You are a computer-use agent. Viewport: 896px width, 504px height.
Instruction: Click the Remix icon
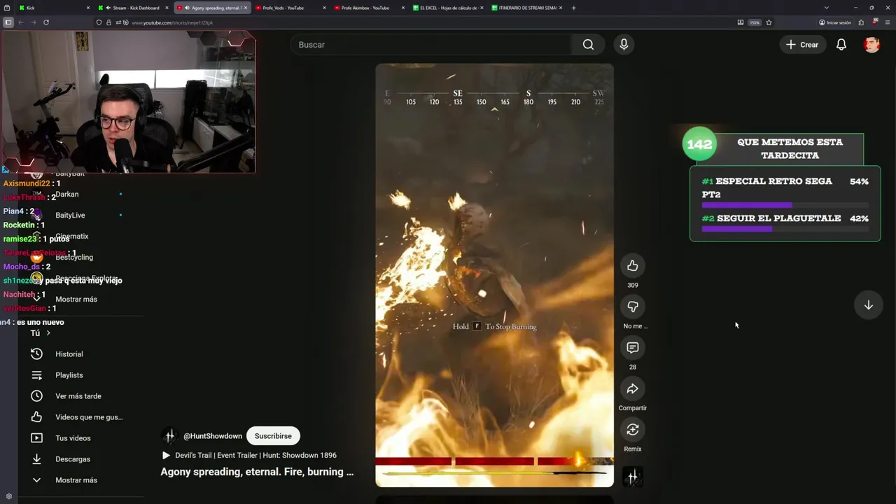click(x=633, y=429)
